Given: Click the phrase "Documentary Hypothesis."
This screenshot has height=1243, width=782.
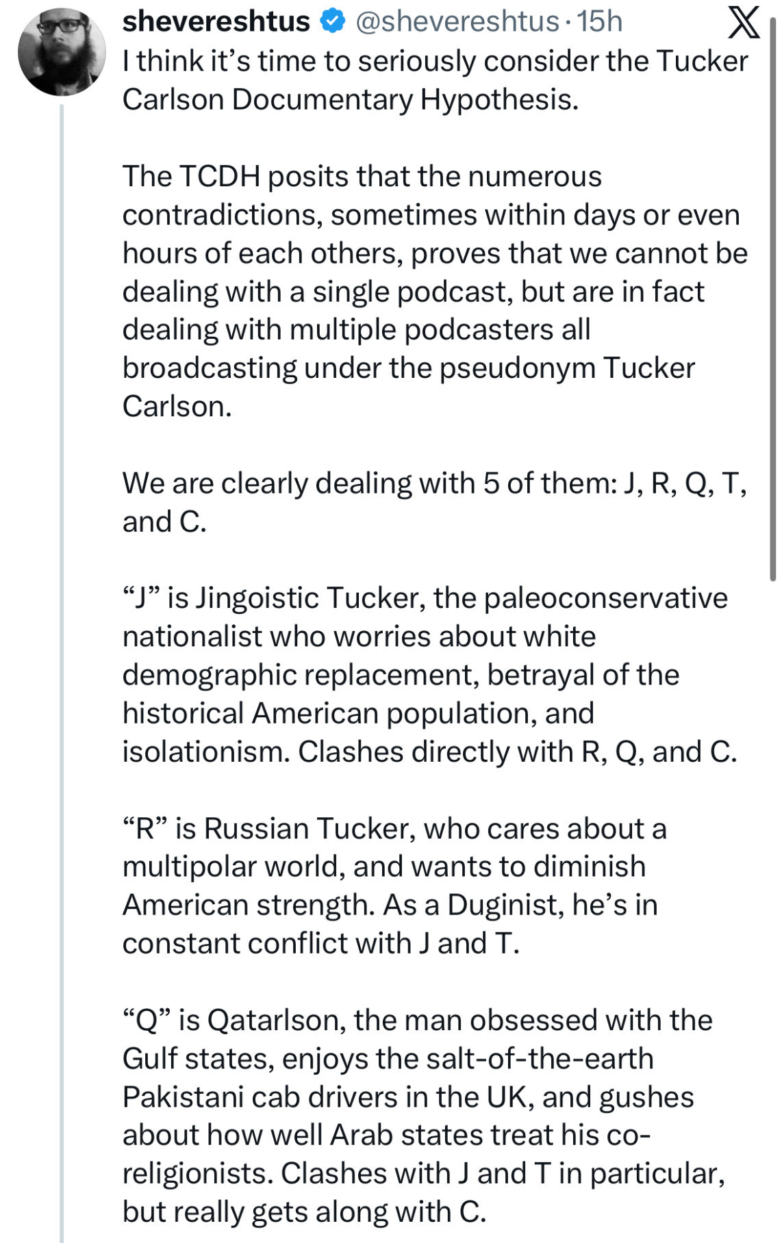Looking at the screenshot, I should click(405, 100).
